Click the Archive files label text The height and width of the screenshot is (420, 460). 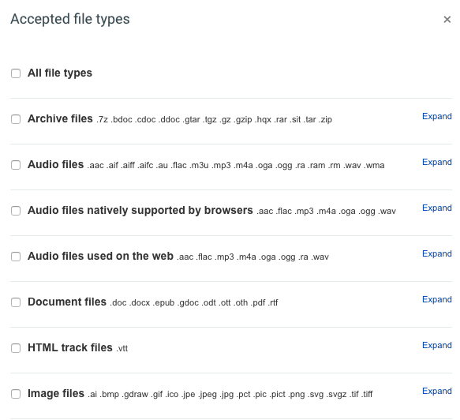(60, 119)
